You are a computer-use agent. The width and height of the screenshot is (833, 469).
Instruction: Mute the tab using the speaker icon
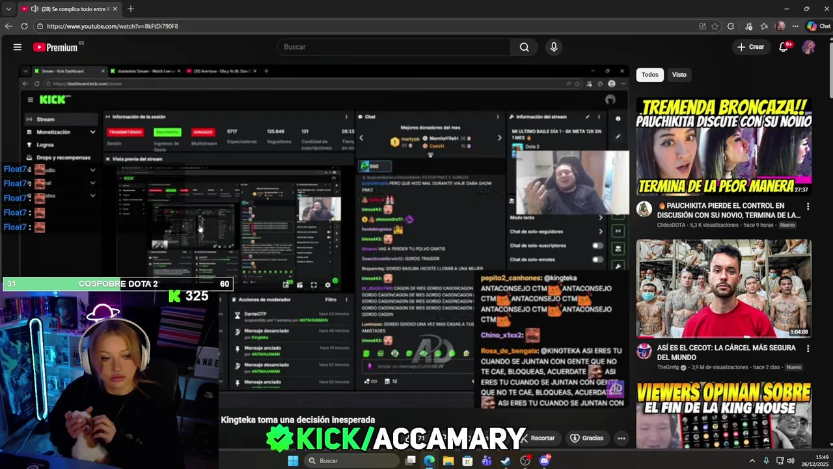coord(34,9)
